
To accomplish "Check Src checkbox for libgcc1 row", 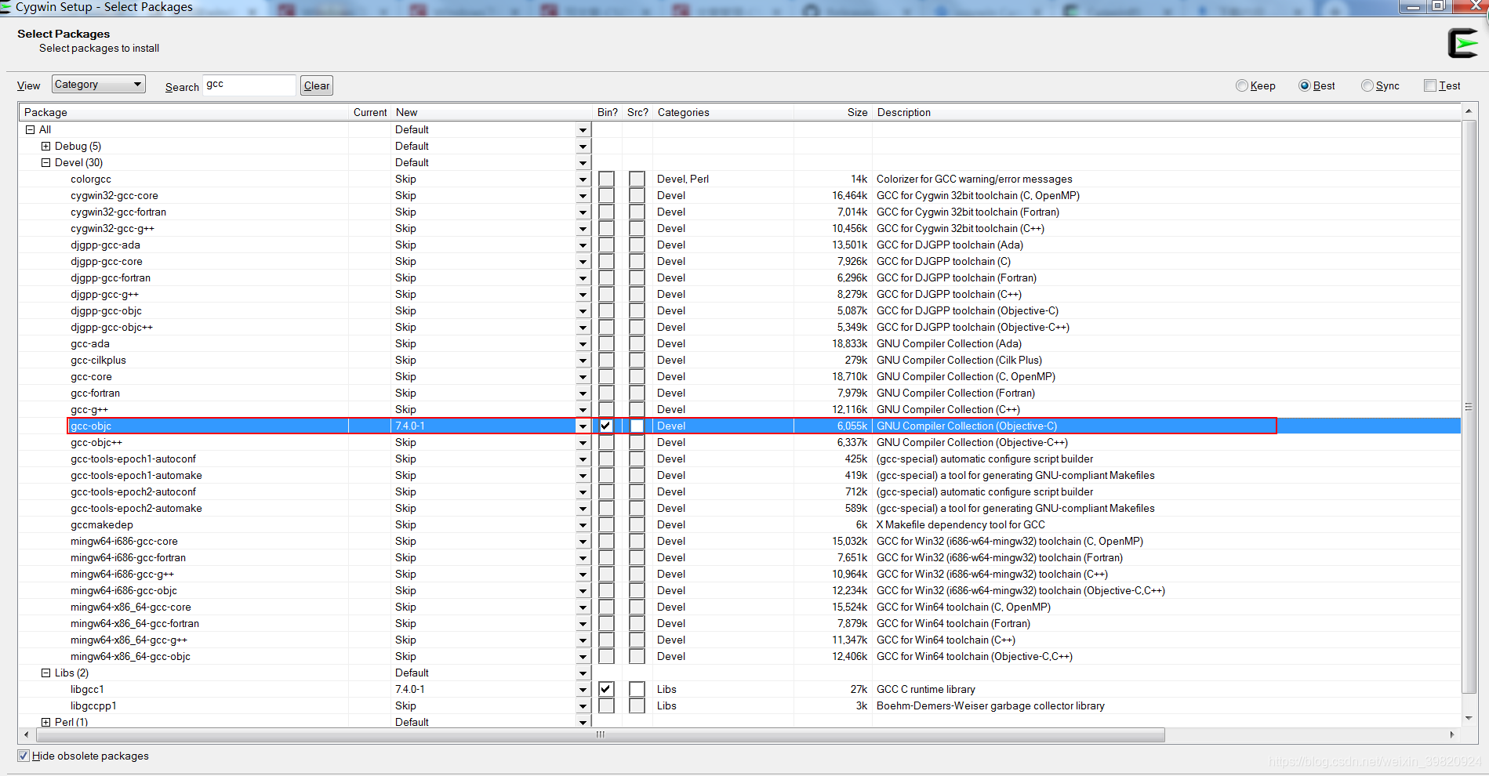I will [637, 689].
